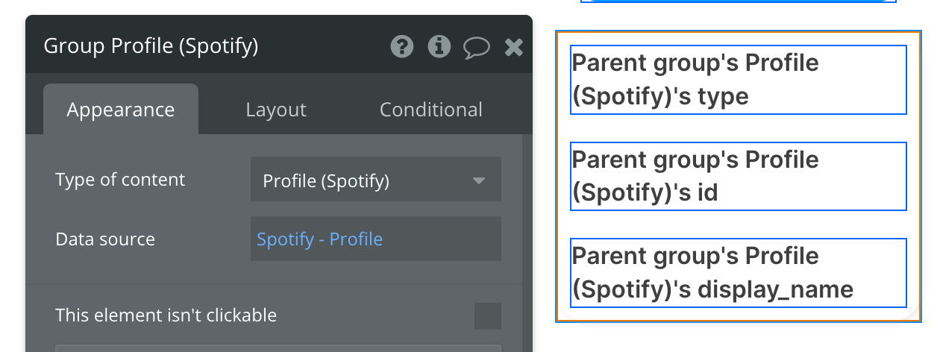Click the question mark help icon
This screenshot has width=940, height=352.
(402, 47)
